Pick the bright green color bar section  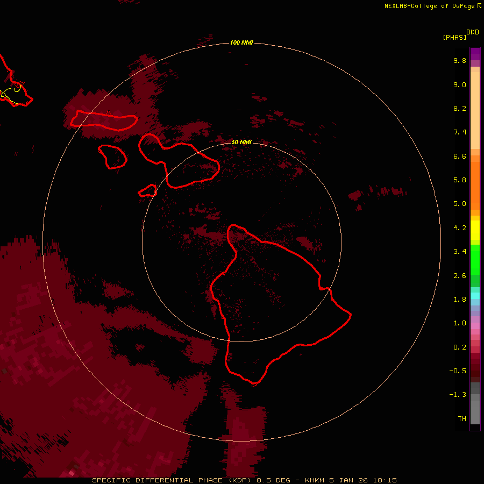coord(475,259)
